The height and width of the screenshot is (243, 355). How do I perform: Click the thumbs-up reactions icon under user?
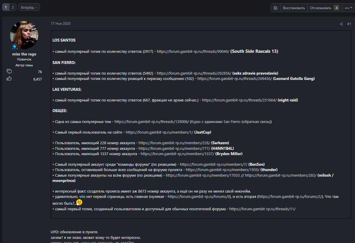coord(9,79)
